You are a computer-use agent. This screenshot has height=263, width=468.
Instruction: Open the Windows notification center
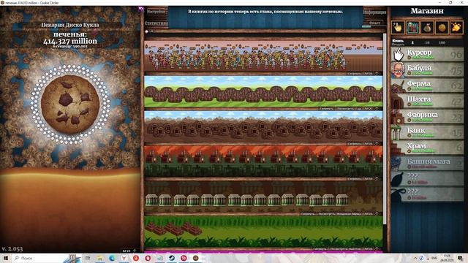point(460,258)
